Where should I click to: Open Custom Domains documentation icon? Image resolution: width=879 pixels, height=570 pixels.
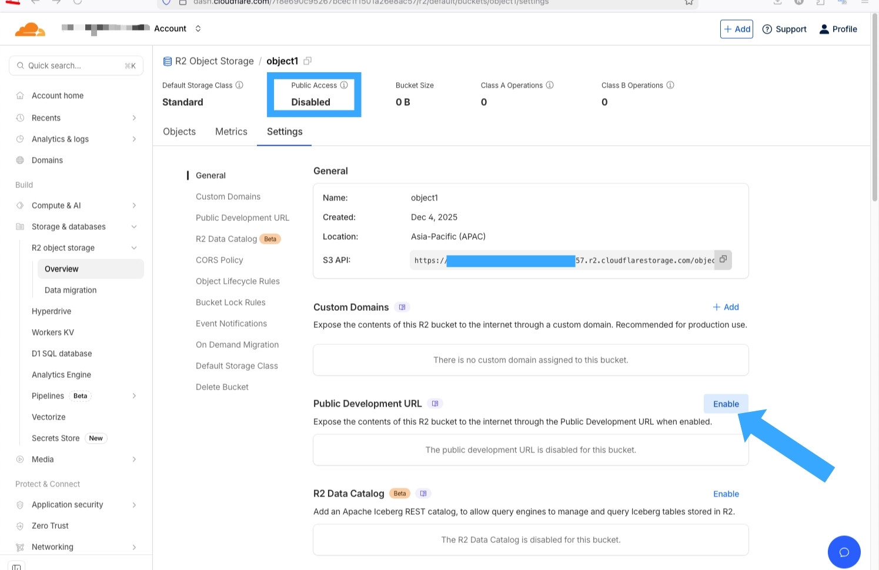402,307
